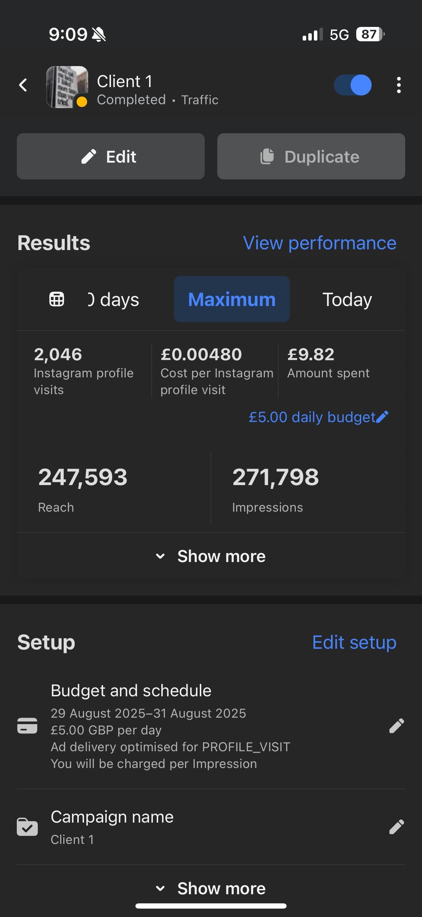Expand Setup section with Show more
Image resolution: width=422 pixels, height=917 pixels.
(x=211, y=889)
